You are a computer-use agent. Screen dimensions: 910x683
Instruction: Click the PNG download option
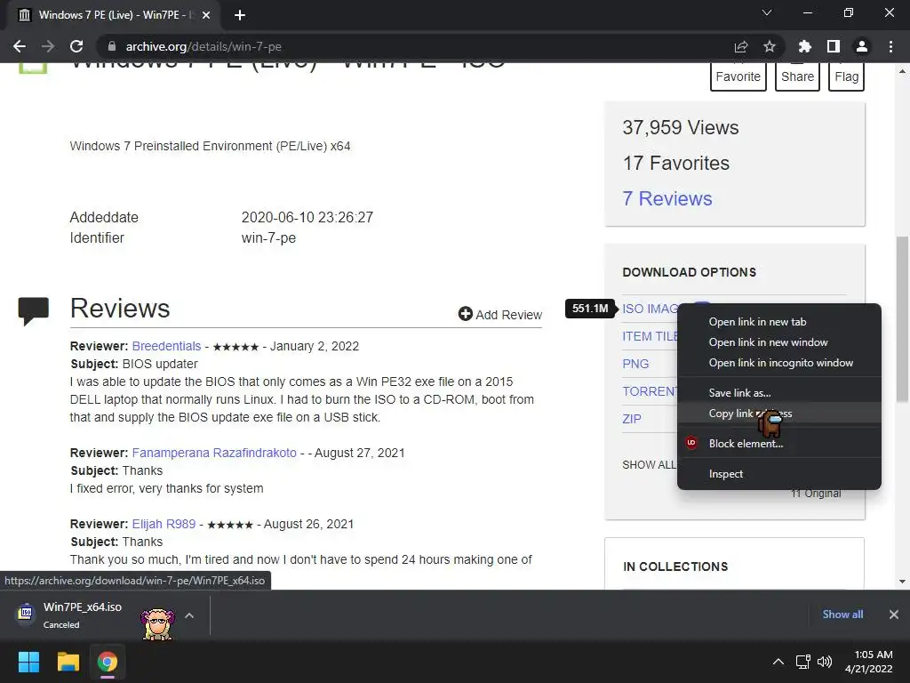tap(635, 364)
